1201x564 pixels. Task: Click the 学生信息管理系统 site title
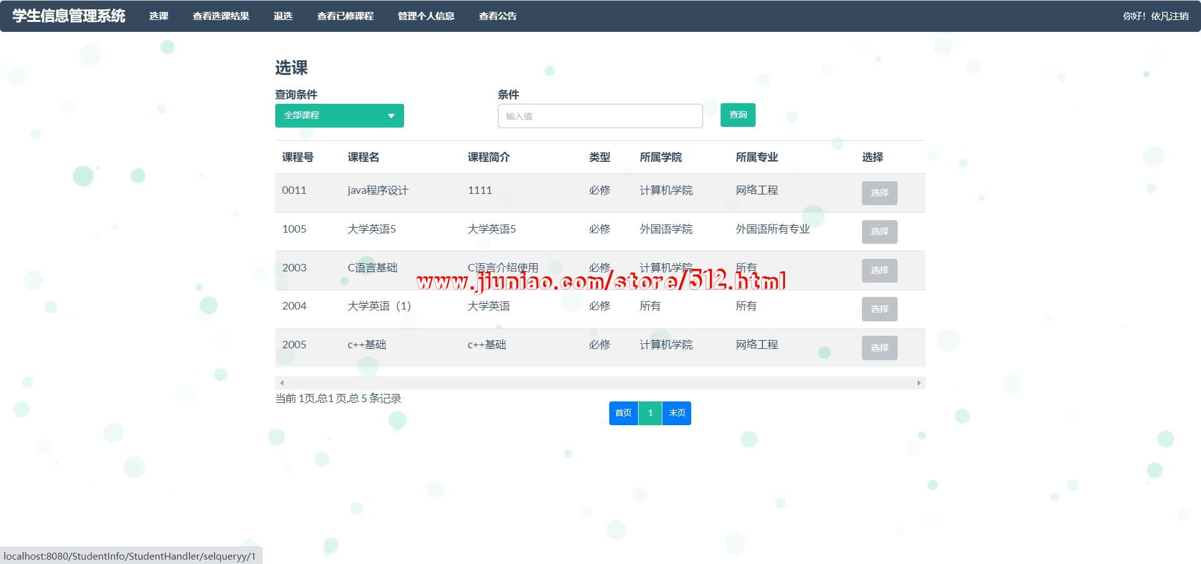69,16
